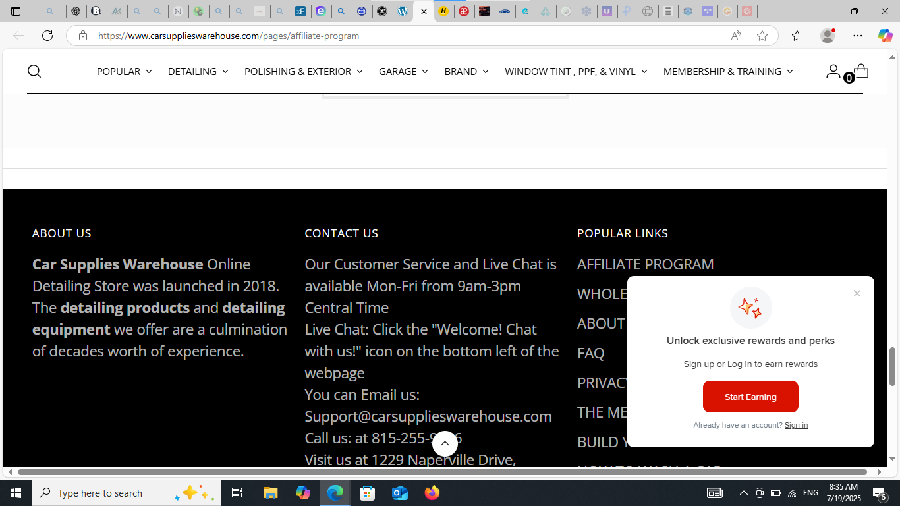Open the AFFILIATE PROGRAM footer link
The image size is (900, 506).
tap(645, 264)
